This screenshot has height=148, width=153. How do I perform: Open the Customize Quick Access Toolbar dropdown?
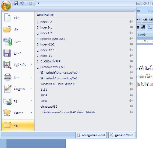click(39, 3)
